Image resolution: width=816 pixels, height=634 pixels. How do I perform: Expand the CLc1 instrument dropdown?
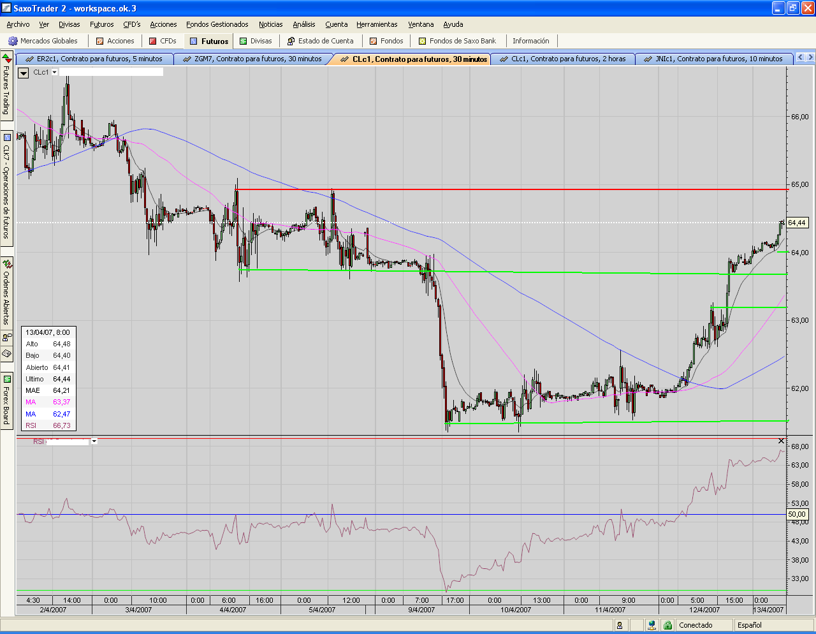click(x=55, y=72)
